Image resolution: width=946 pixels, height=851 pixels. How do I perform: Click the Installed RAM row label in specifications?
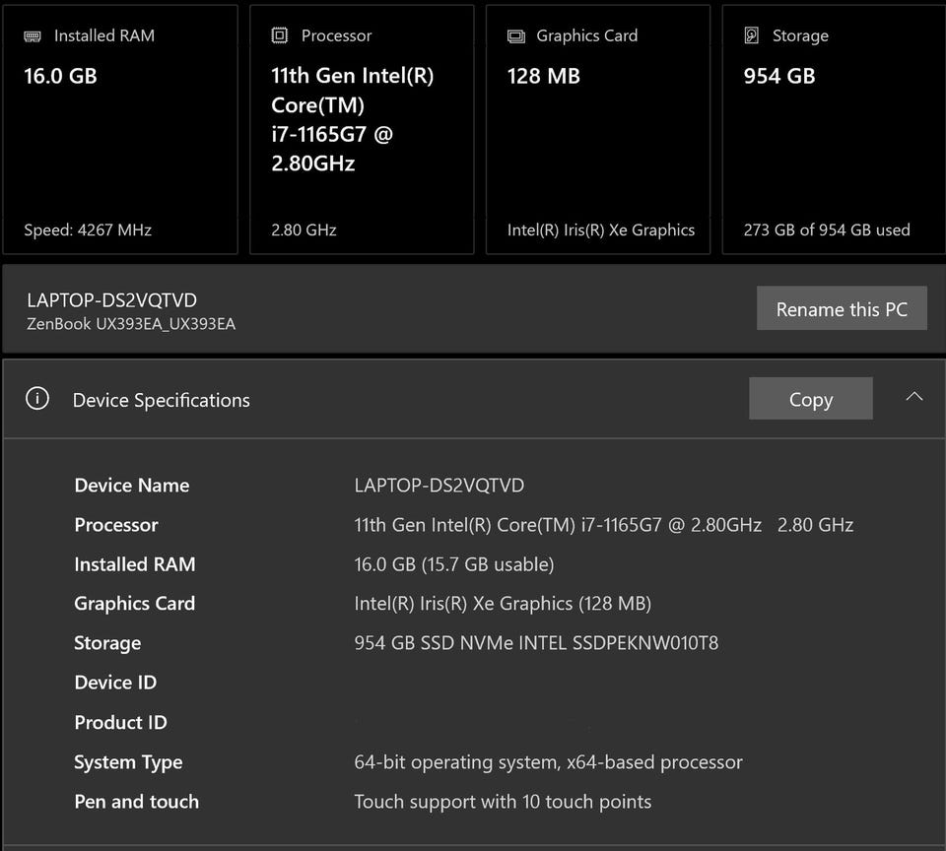tap(135, 564)
